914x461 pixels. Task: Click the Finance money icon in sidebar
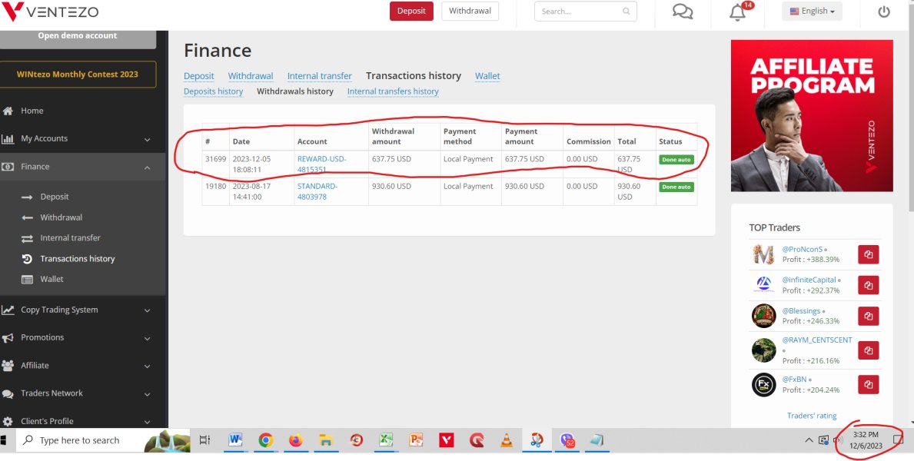point(8,167)
